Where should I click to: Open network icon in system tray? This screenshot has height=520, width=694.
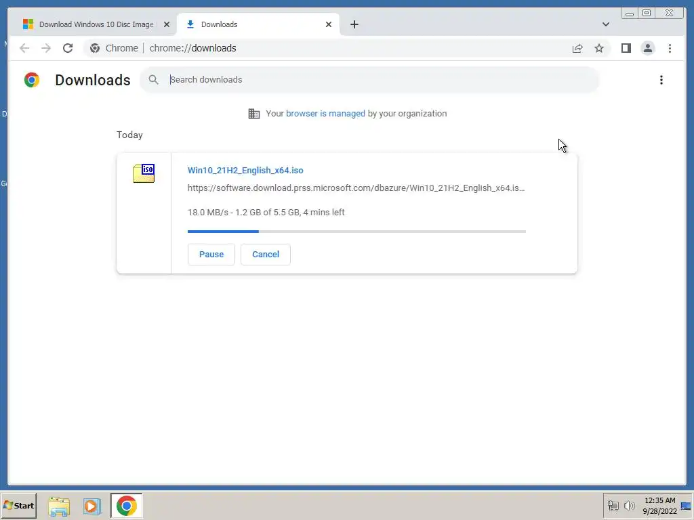point(613,505)
